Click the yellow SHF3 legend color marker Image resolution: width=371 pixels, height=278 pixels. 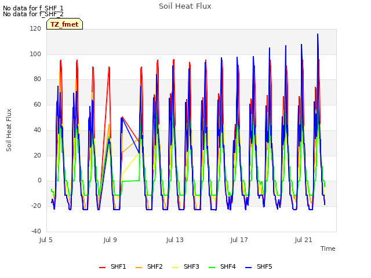[175, 268]
